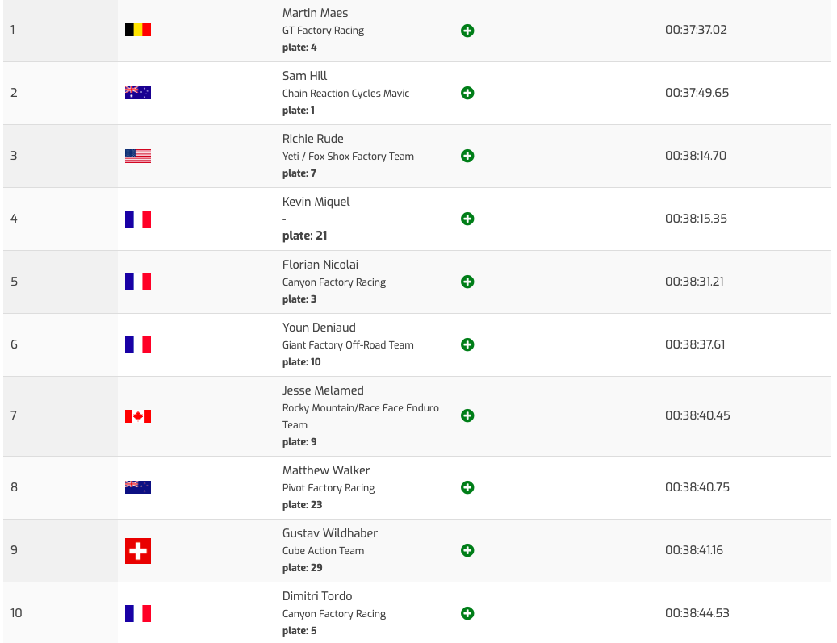The width and height of the screenshot is (837, 643).
Task: Click the United States flag icon
Action: [138, 156]
